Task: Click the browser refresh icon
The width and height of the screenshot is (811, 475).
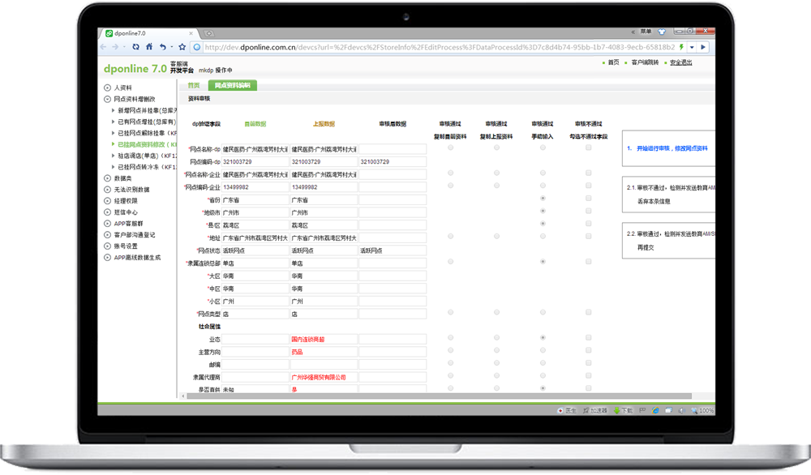Action: (135, 47)
